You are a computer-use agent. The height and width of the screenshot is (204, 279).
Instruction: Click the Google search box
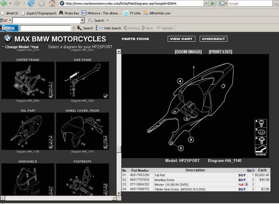(x=250, y=3)
